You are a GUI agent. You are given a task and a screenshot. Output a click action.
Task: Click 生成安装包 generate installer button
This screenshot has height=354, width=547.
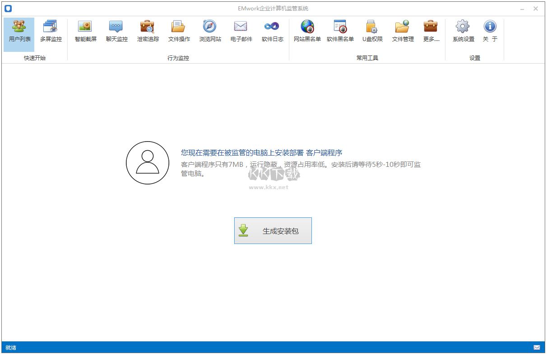point(273,231)
